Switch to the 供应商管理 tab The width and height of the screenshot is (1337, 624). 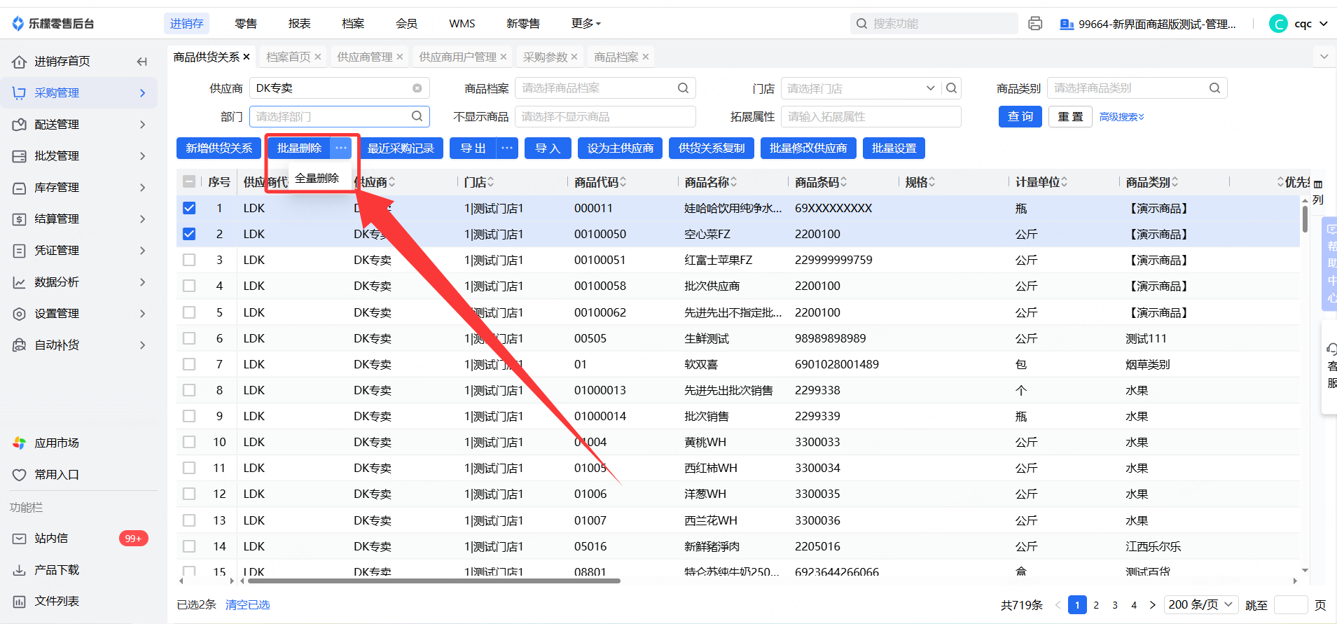tap(364, 57)
